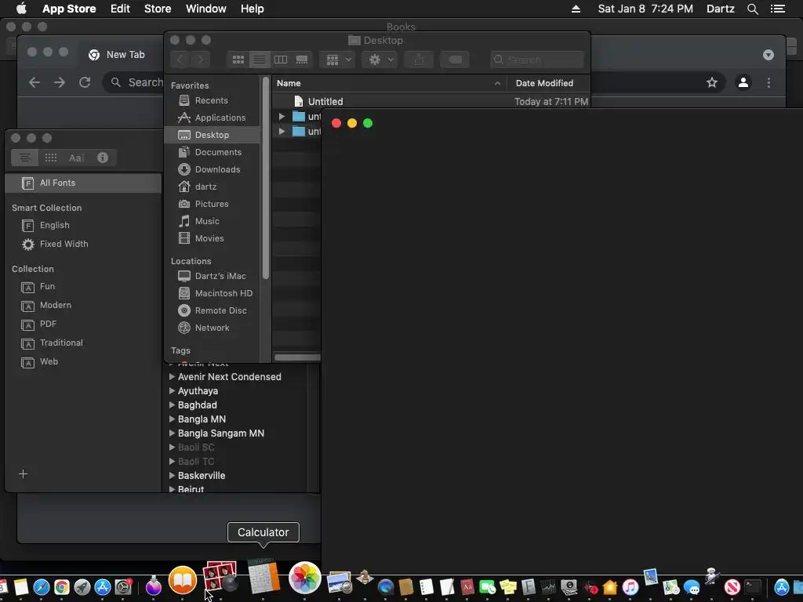Select the PDF font collection
Screen dimensions: 803x602
83,324
